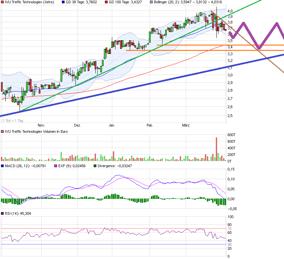The height and width of the screenshot is (259, 284).
Task: Click the 600T volume axis label
Action: pos(231,141)
